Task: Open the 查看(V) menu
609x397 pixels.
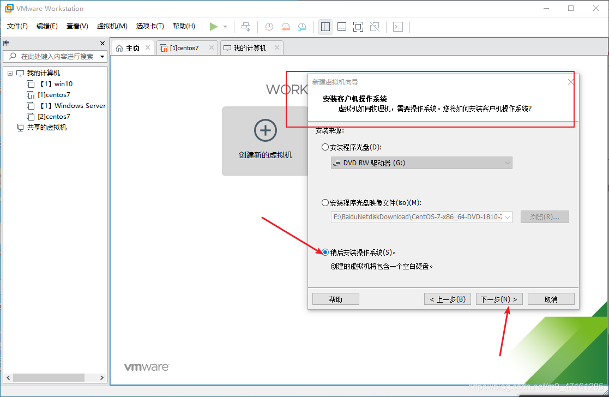Action: pos(77,26)
